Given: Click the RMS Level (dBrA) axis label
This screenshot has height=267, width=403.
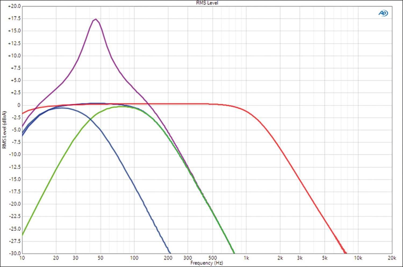Looking at the screenshot, I should [4, 130].
